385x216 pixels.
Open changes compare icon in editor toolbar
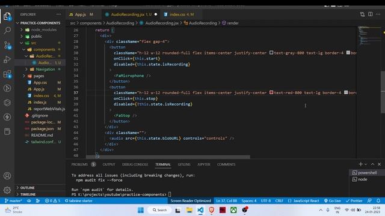pyautogui.click(x=362, y=14)
